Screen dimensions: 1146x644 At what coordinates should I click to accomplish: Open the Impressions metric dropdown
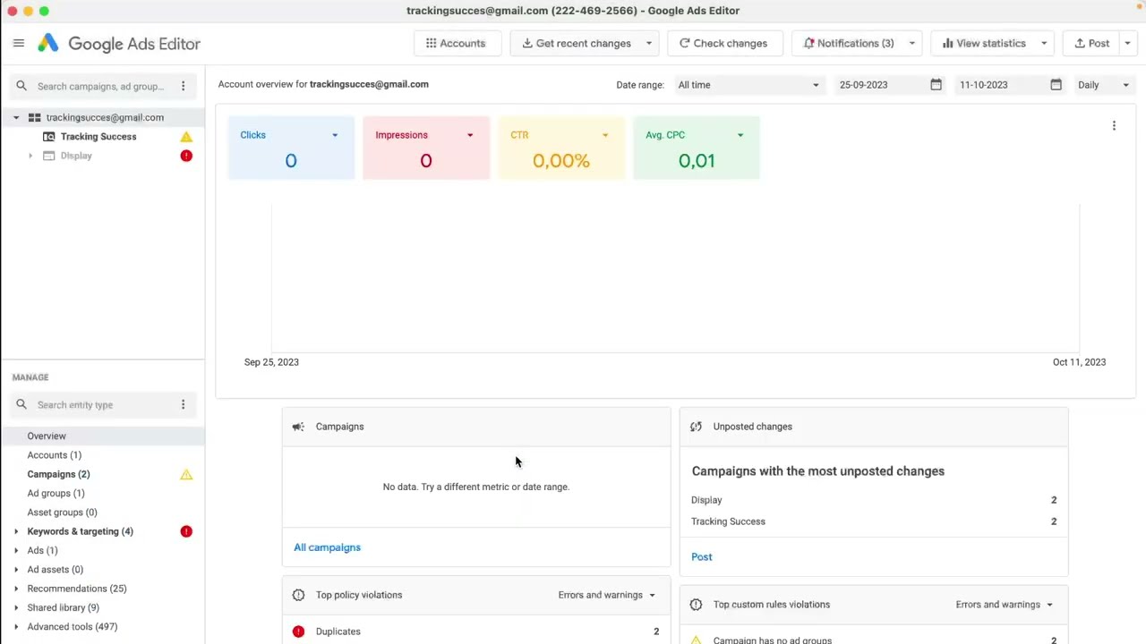pyautogui.click(x=470, y=135)
